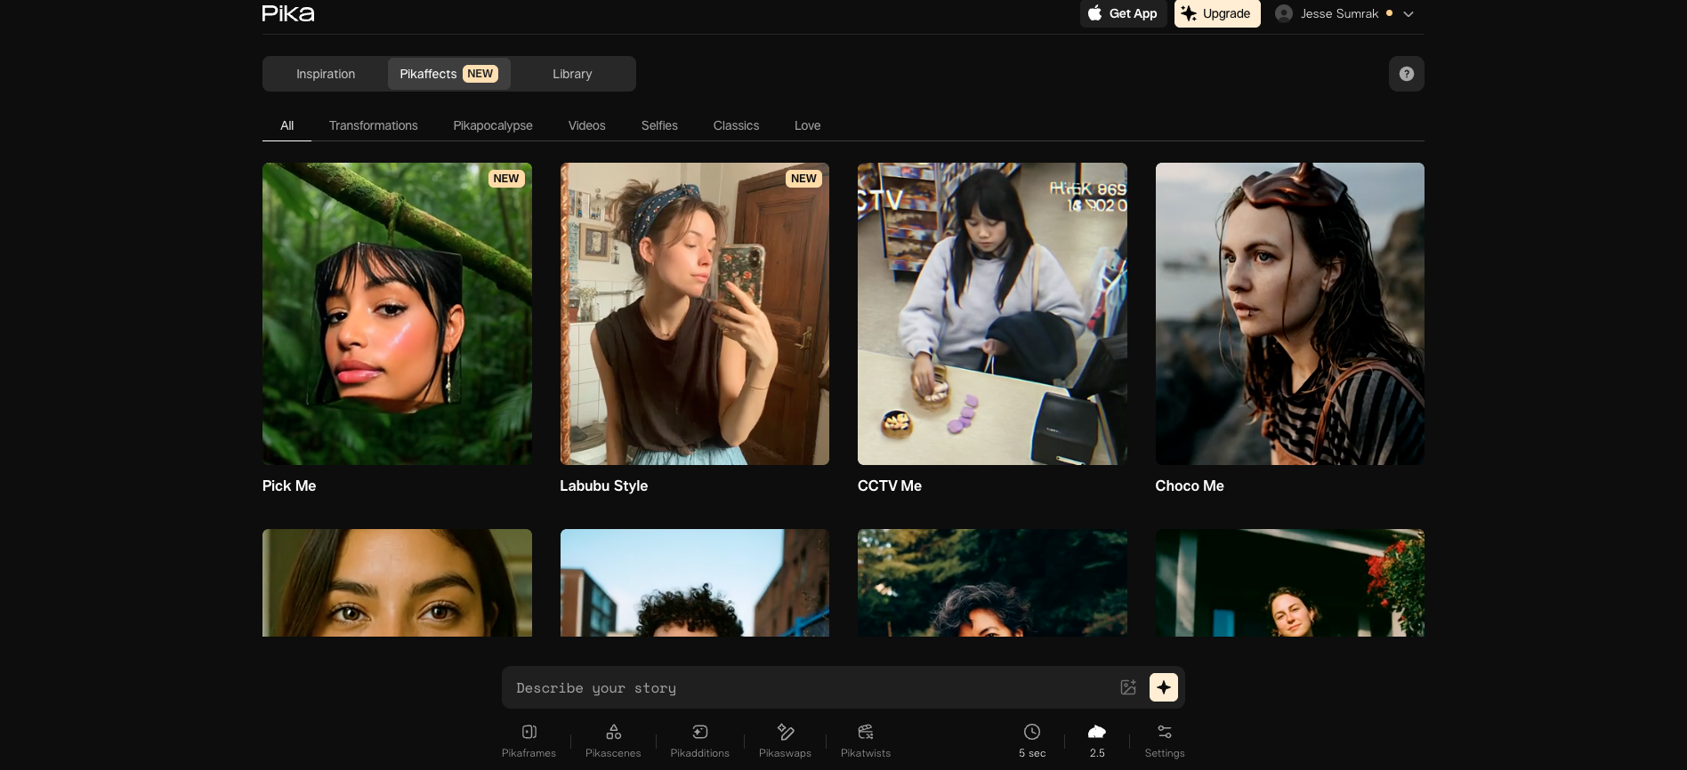Click the Get App button
Image resolution: width=1687 pixels, height=770 pixels.
[x=1123, y=13]
